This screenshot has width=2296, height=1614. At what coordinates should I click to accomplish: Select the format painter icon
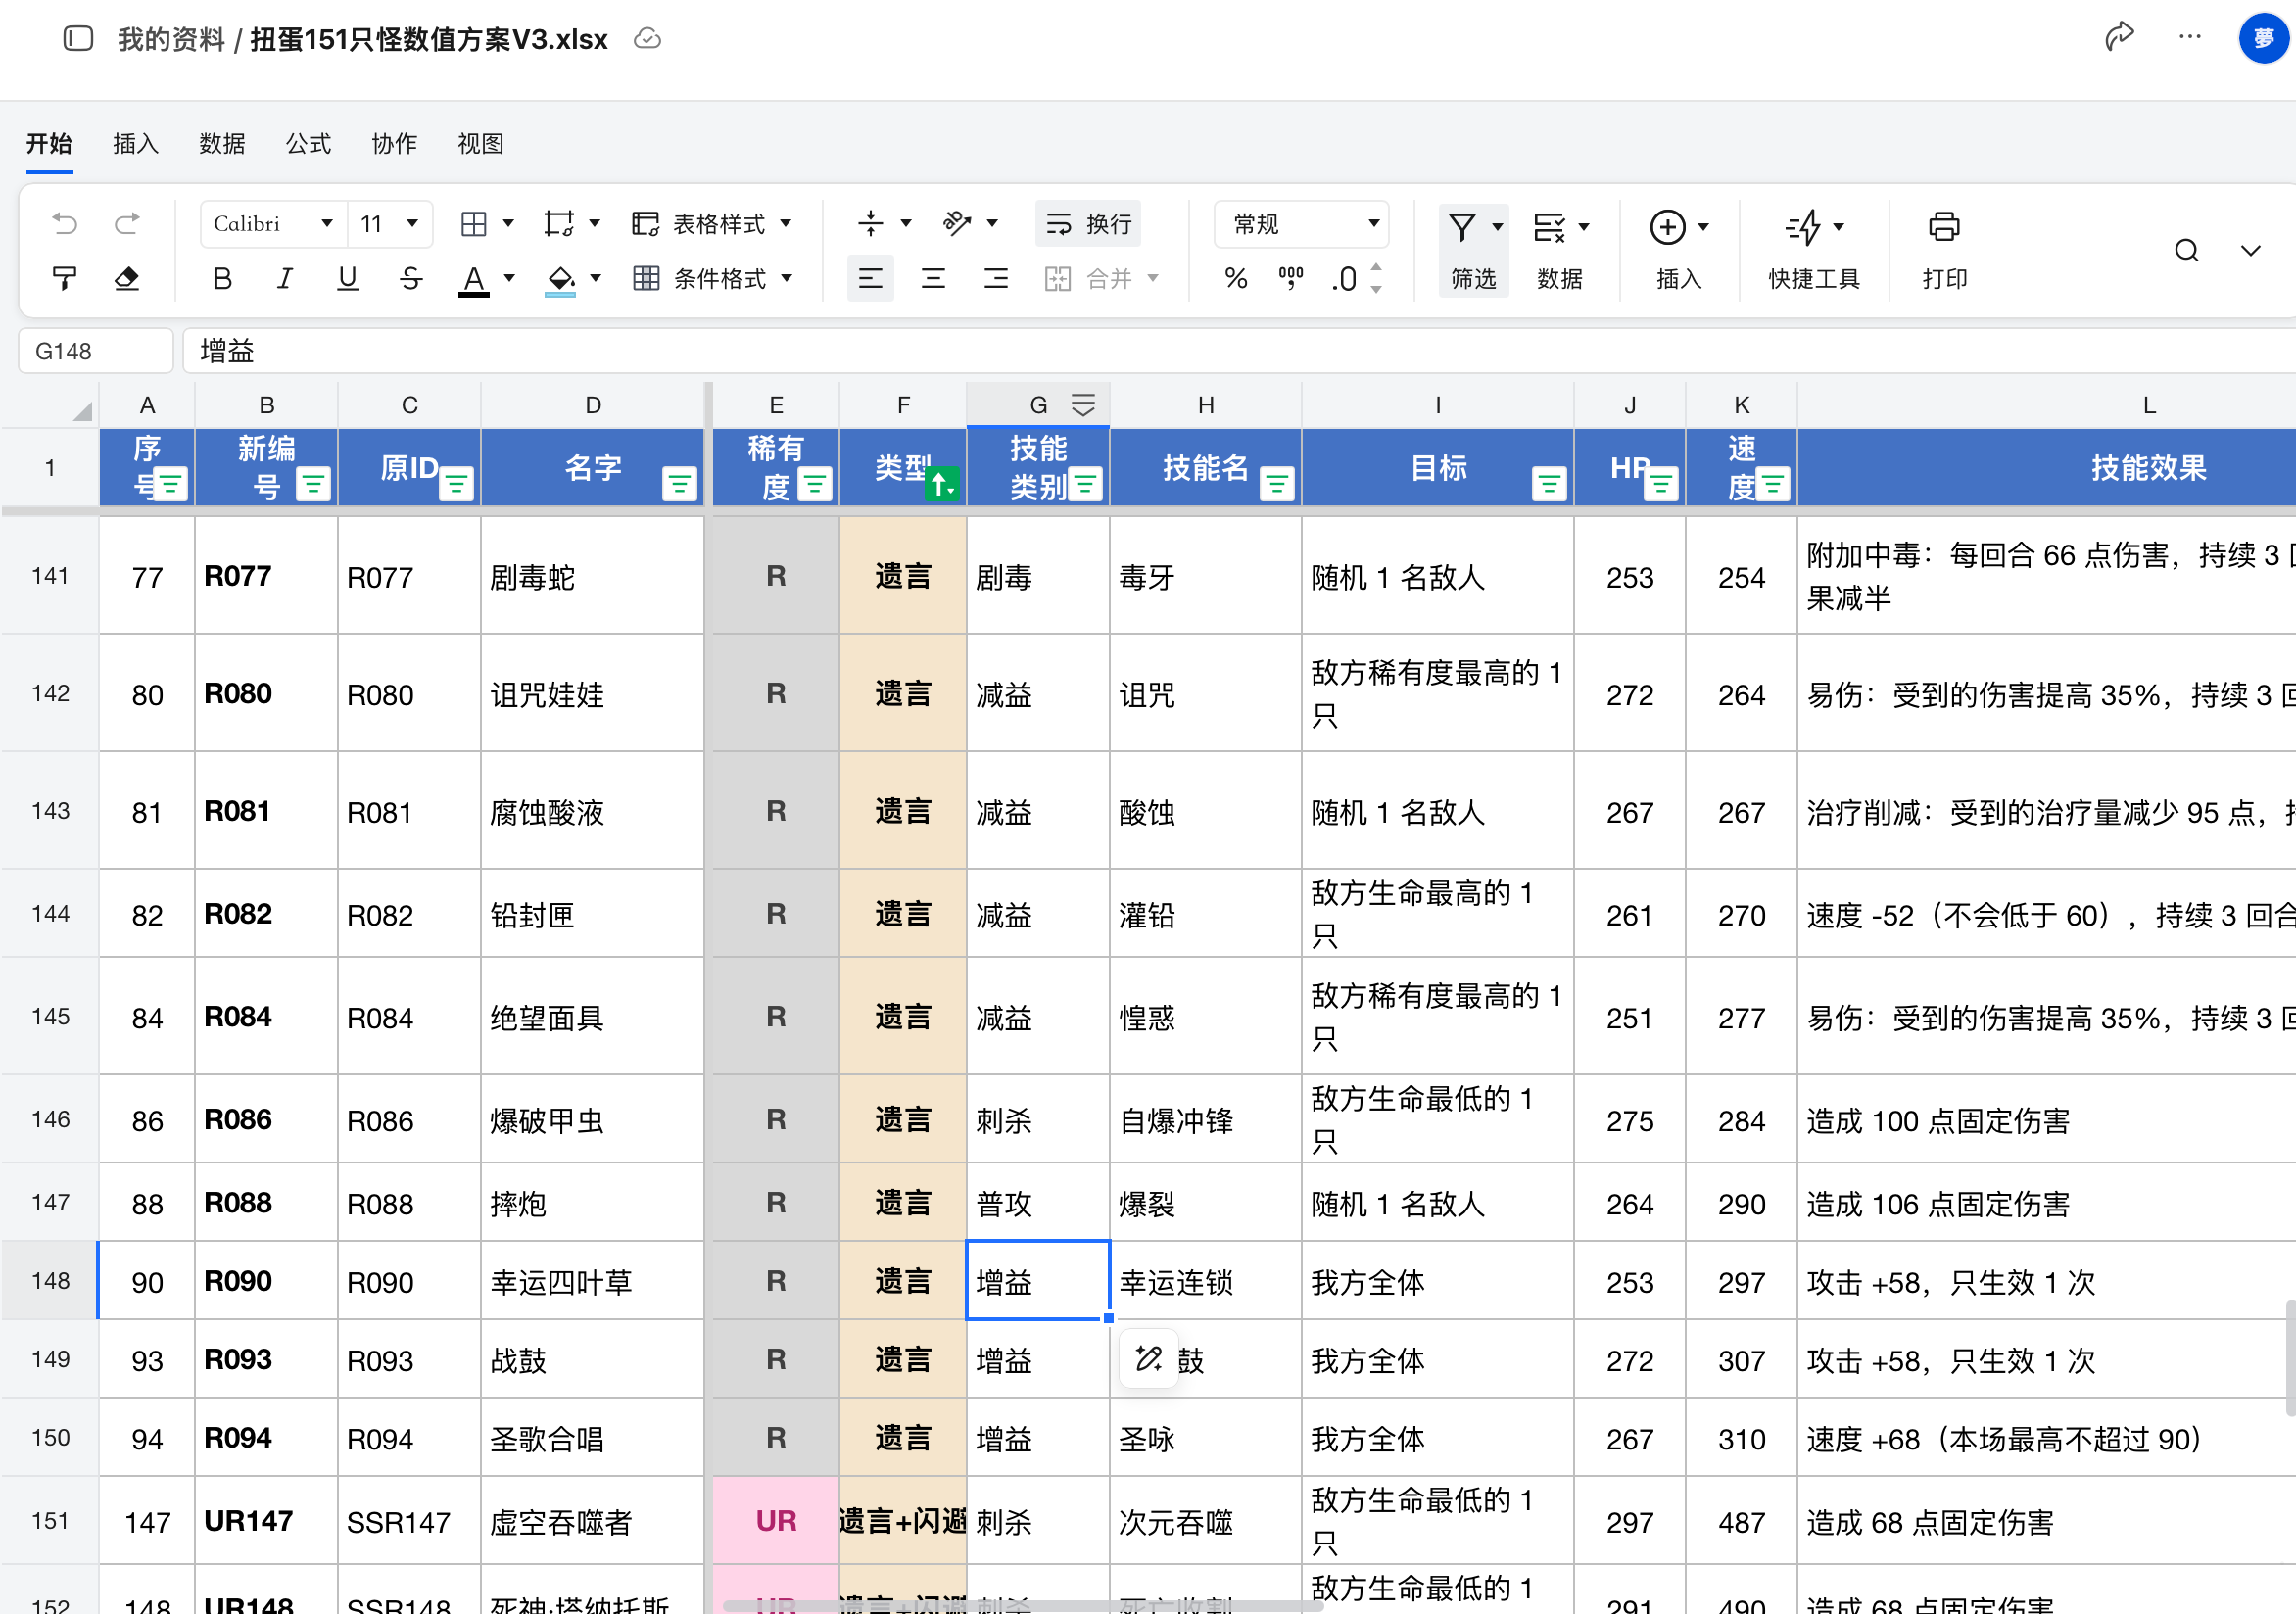pos(65,278)
